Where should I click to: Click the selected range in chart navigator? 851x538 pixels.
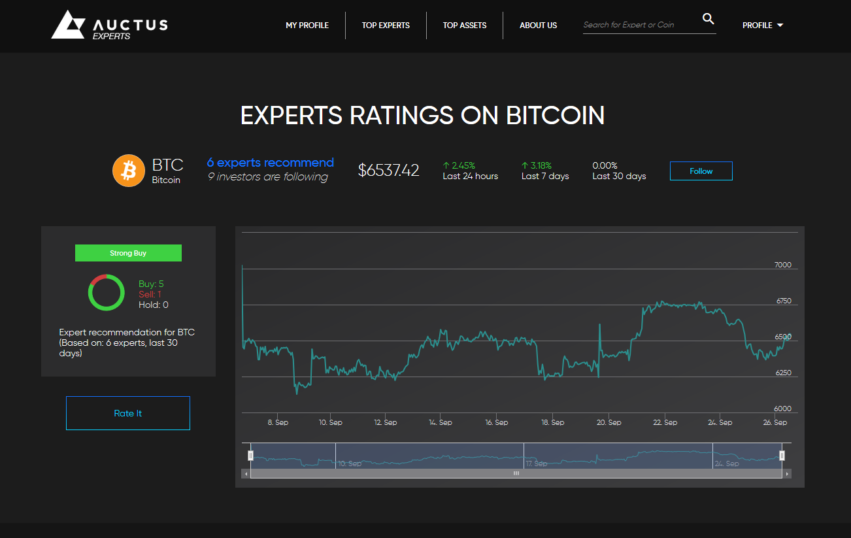pos(425,456)
